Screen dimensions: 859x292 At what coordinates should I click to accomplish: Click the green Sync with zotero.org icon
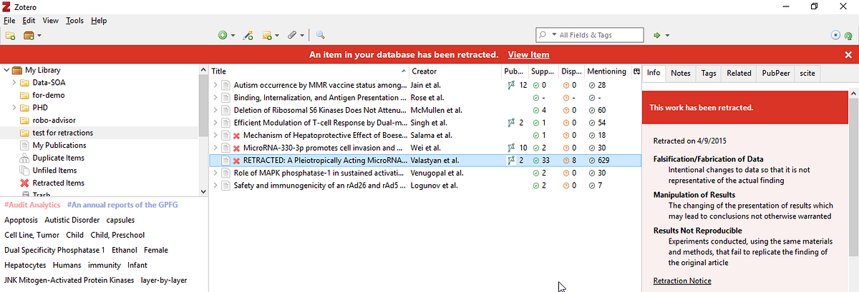pos(847,35)
